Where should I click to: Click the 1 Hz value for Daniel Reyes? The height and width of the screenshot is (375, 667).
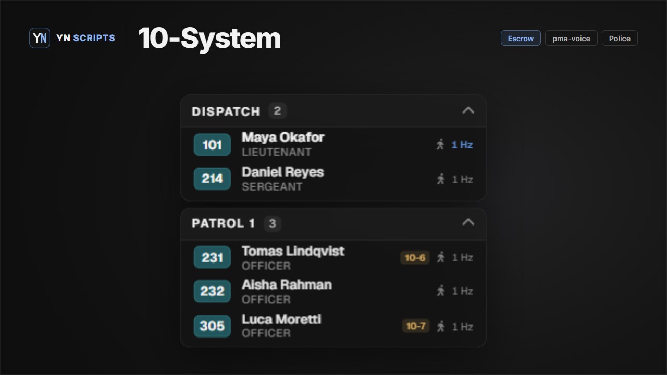[x=462, y=179]
